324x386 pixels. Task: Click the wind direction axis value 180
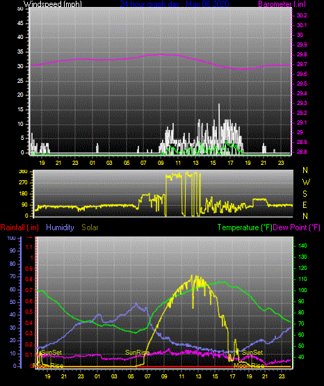24,194
